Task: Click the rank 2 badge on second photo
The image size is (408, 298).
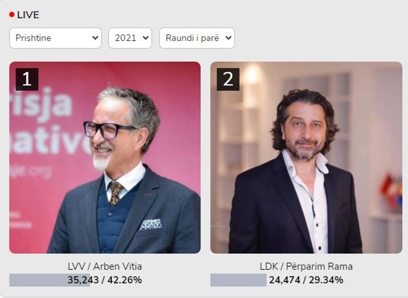Action: click(228, 79)
